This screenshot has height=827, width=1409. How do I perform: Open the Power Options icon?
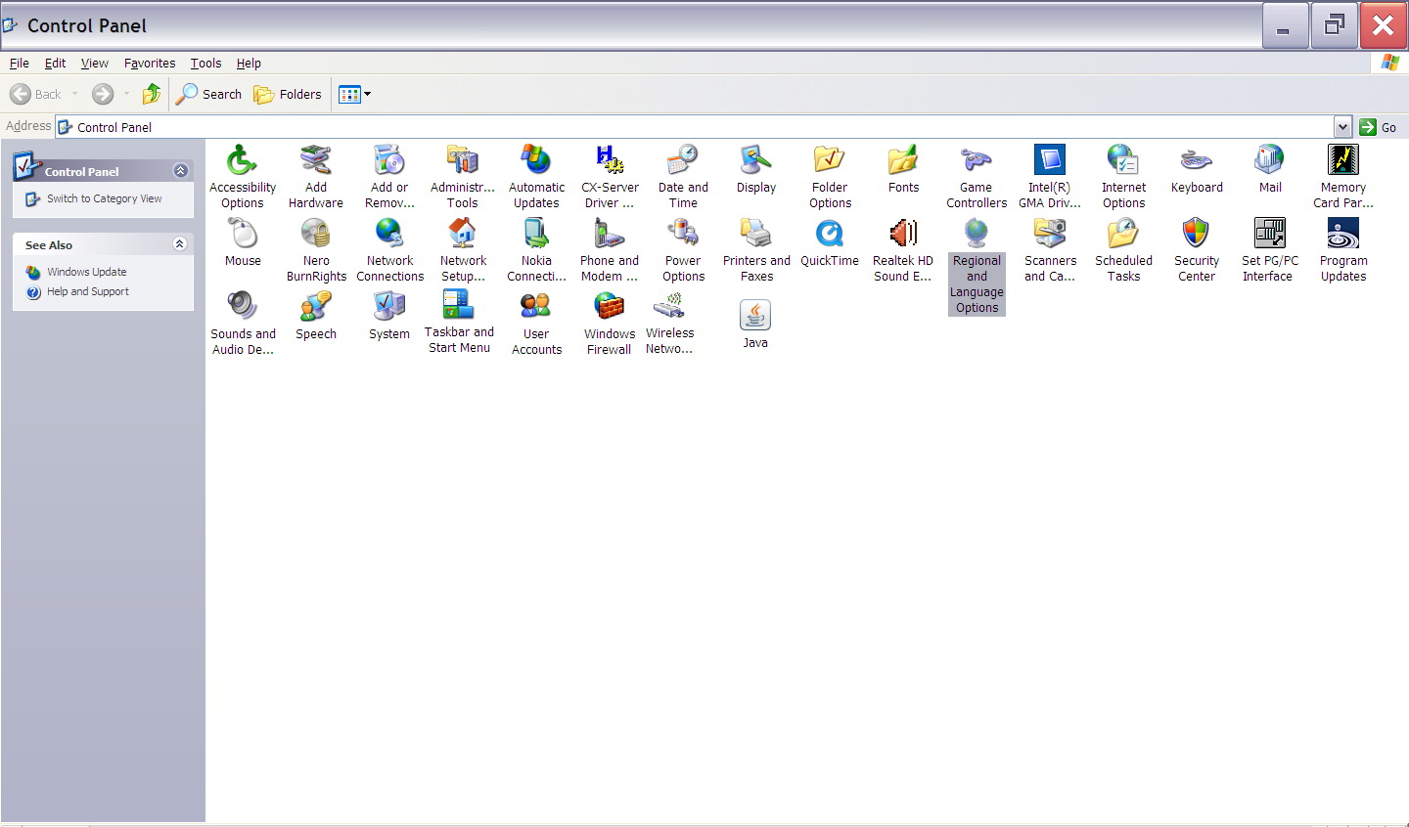(682, 235)
